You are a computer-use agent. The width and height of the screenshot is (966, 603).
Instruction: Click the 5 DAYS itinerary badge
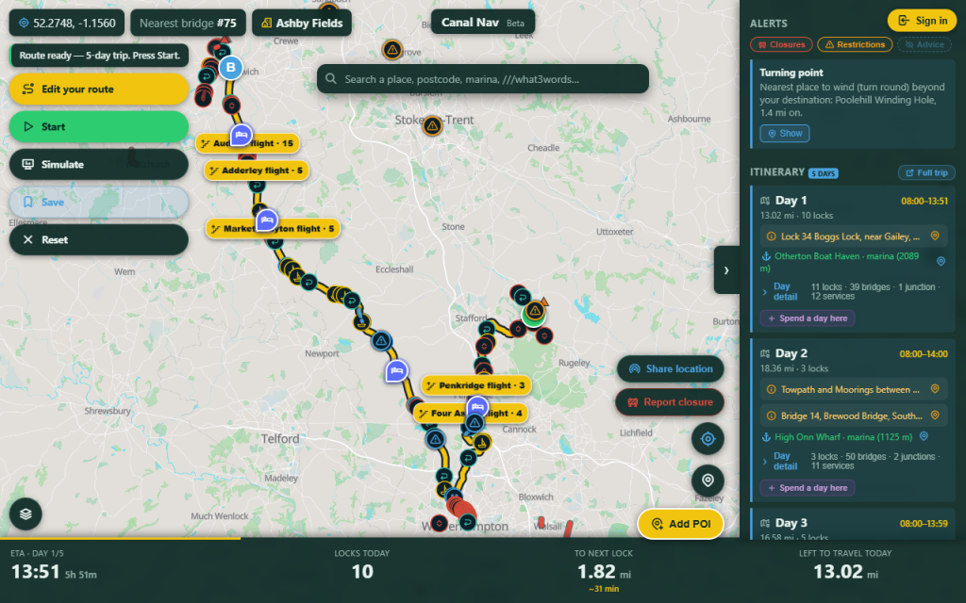823,173
